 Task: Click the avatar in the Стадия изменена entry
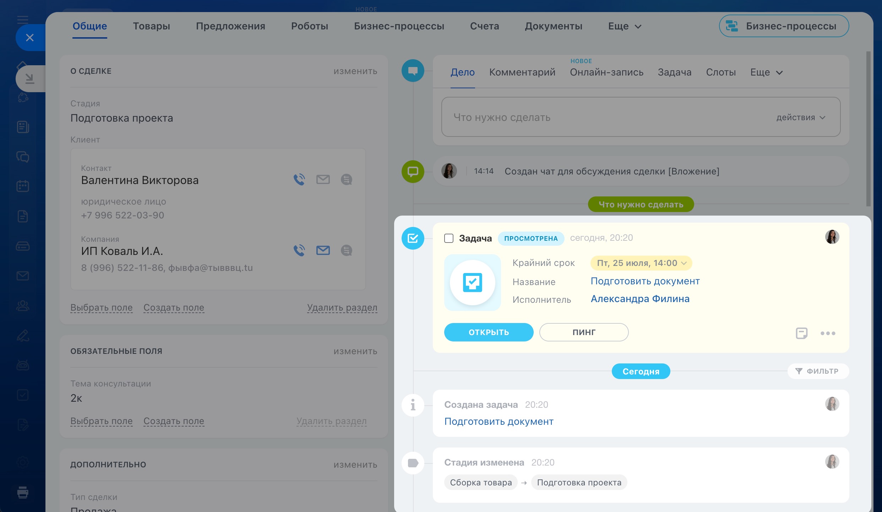coord(832,462)
